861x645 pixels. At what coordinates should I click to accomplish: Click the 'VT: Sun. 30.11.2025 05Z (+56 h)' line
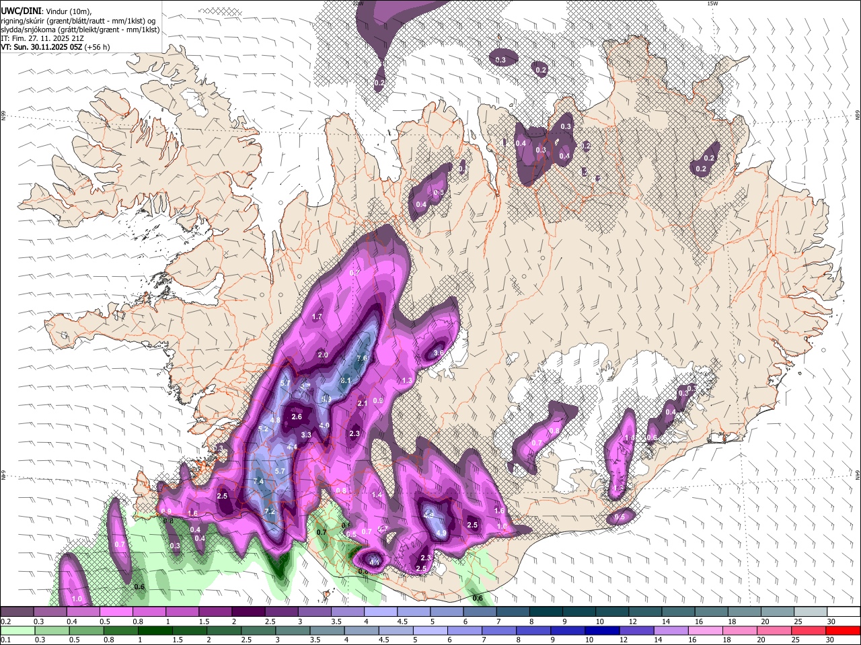55,47
